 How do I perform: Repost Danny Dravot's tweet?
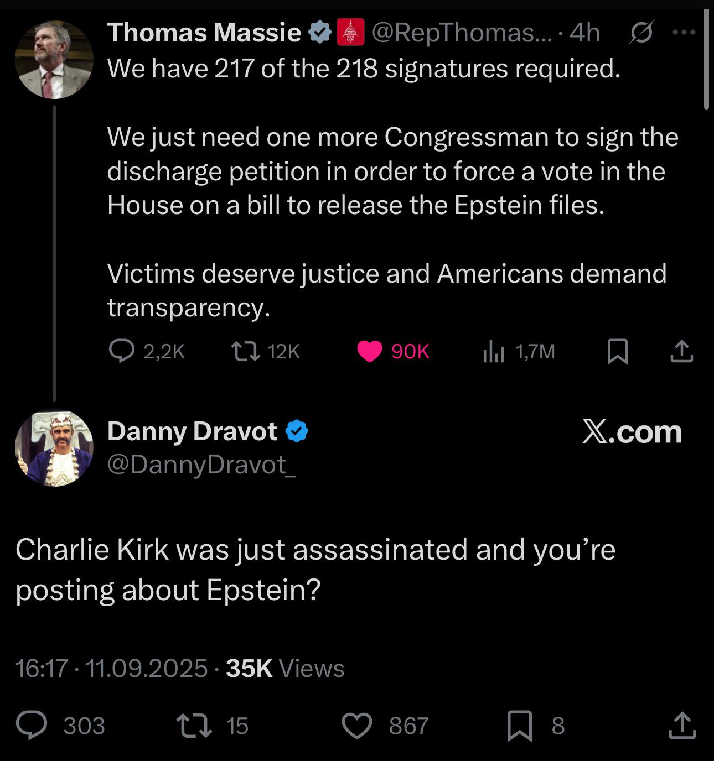194,726
